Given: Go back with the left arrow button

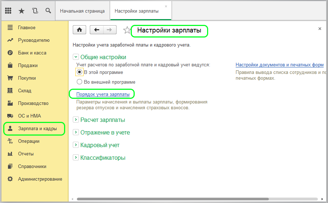Looking at the screenshot, I should 97,30.
